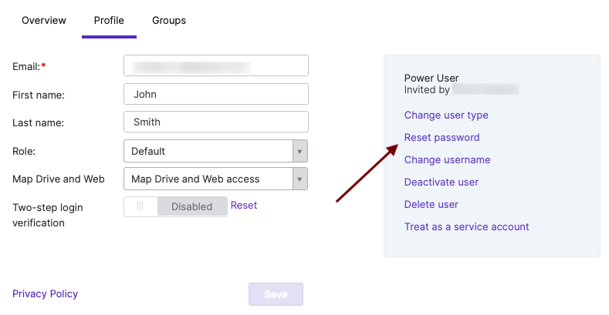Screen dimensions: 609x315
Task: Open the Groups tab
Action: 169,20
